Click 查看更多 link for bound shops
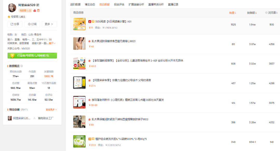Viewport: 280px width, 151px height. point(51,110)
